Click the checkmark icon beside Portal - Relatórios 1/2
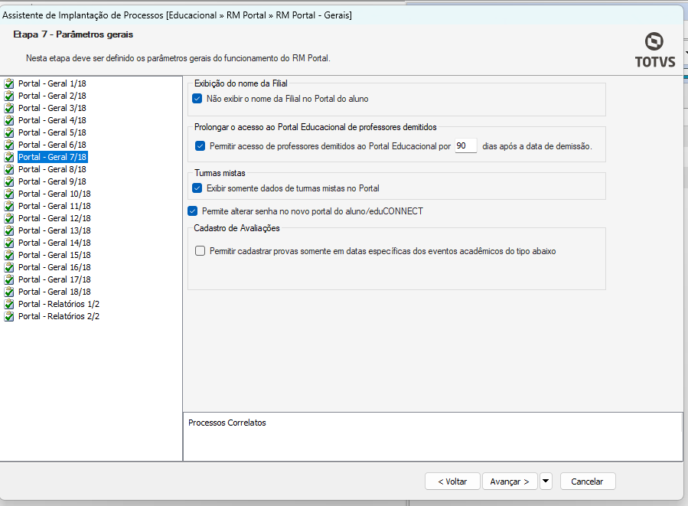688x506 pixels. pyautogui.click(x=10, y=304)
